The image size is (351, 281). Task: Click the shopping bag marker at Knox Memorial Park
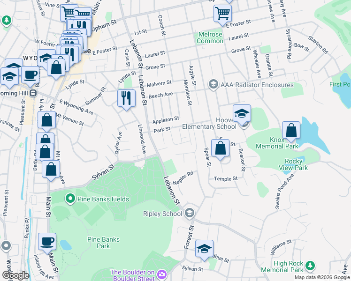click(291, 130)
